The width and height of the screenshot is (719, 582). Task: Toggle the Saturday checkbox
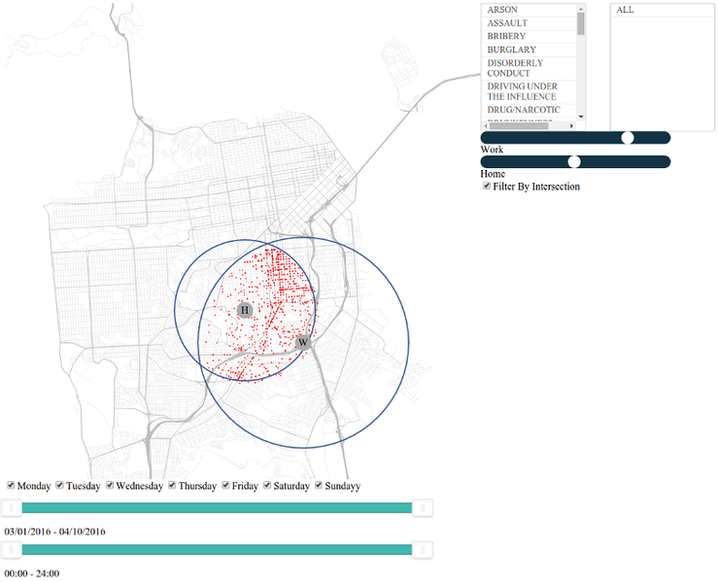[267, 485]
